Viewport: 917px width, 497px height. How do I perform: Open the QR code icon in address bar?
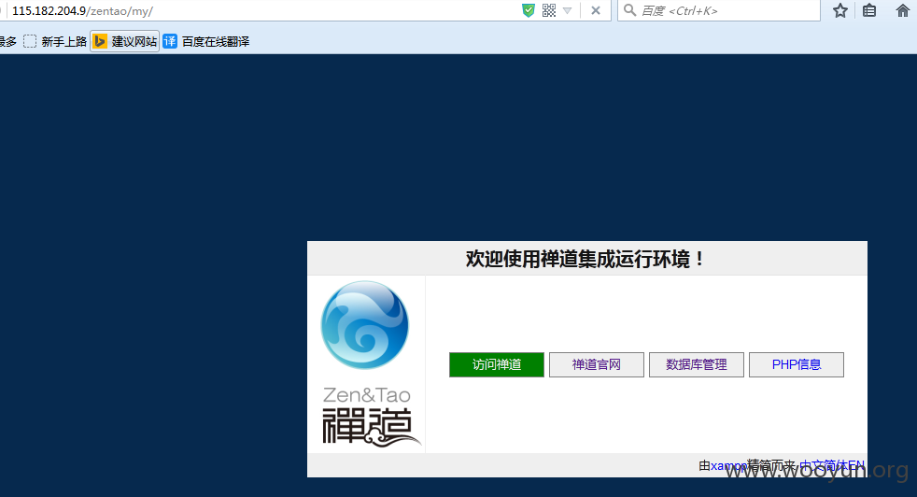tap(548, 10)
